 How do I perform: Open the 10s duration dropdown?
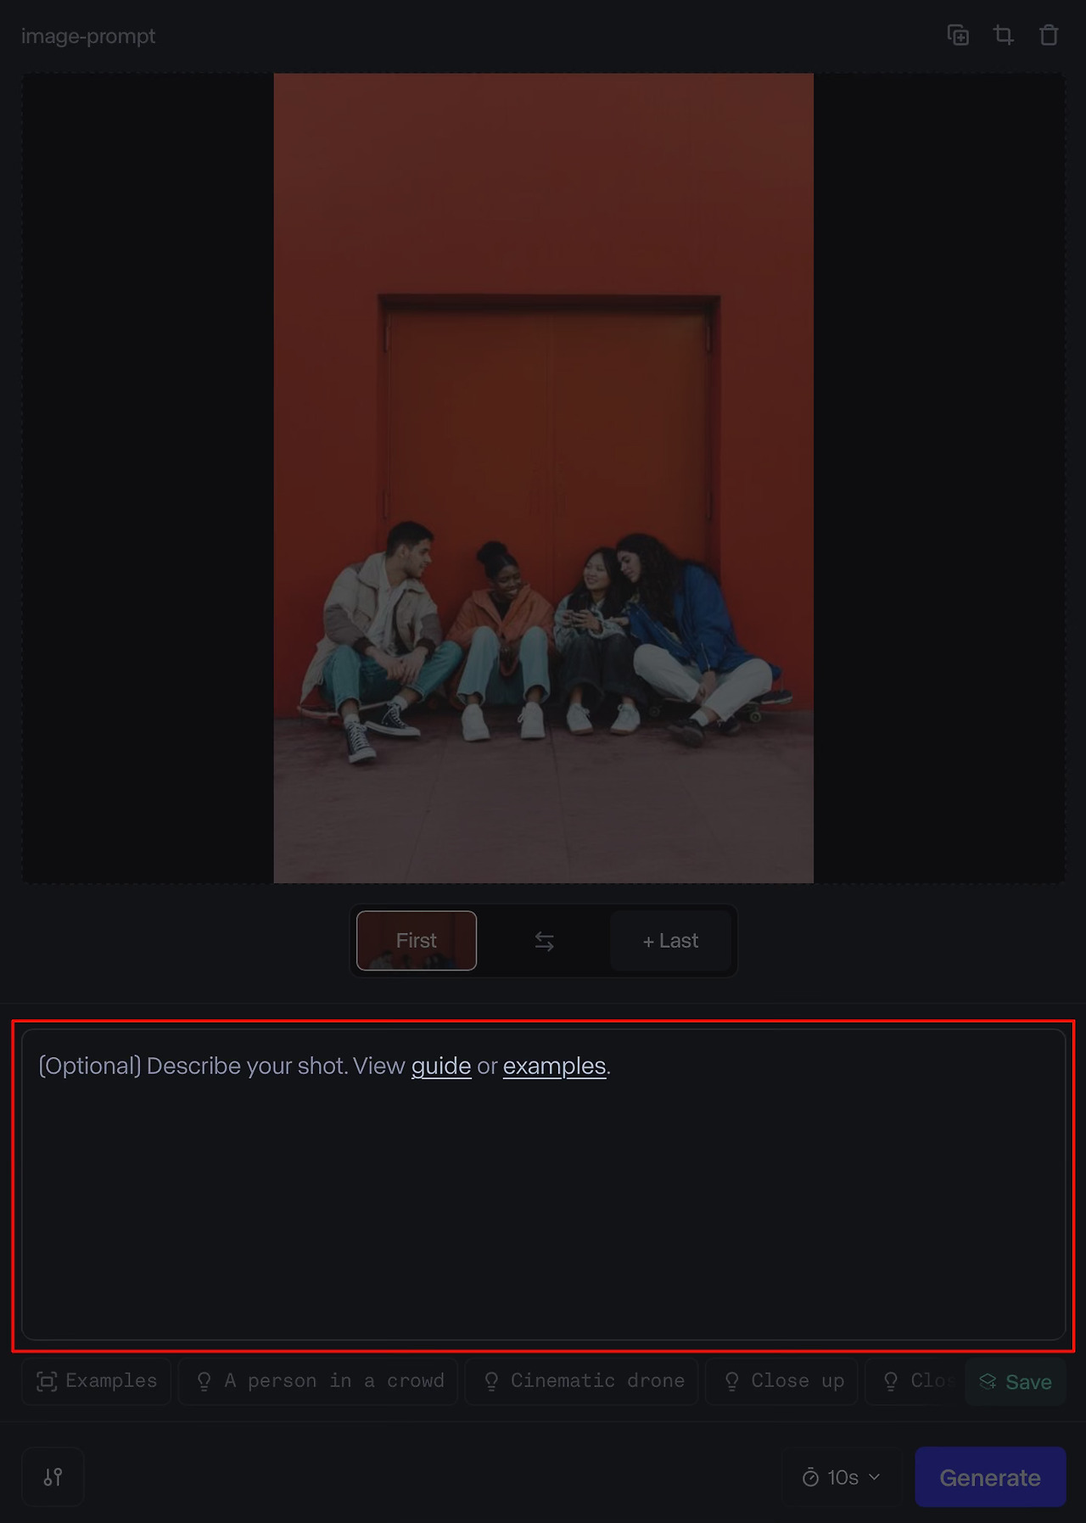tap(841, 1477)
